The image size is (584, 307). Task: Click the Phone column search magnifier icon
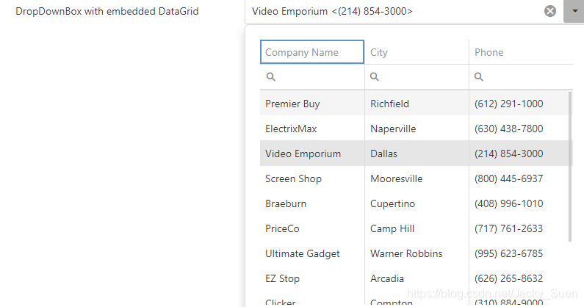pos(479,76)
